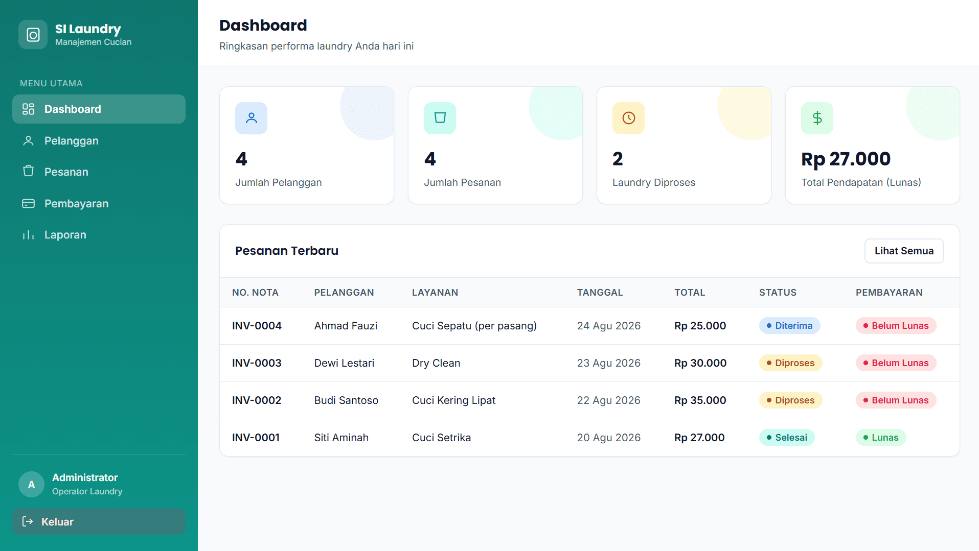Open the Dashboard menu item
This screenshot has height=551, width=979.
click(99, 109)
